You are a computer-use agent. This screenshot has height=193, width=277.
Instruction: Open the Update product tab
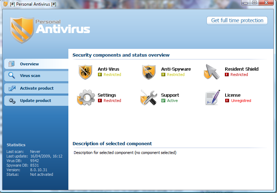pyautogui.click(x=36, y=101)
